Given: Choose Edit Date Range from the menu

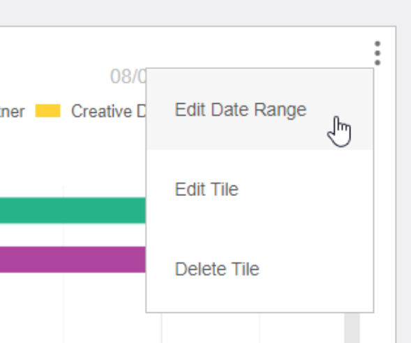Looking at the screenshot, I should click(x=240, y=109).
